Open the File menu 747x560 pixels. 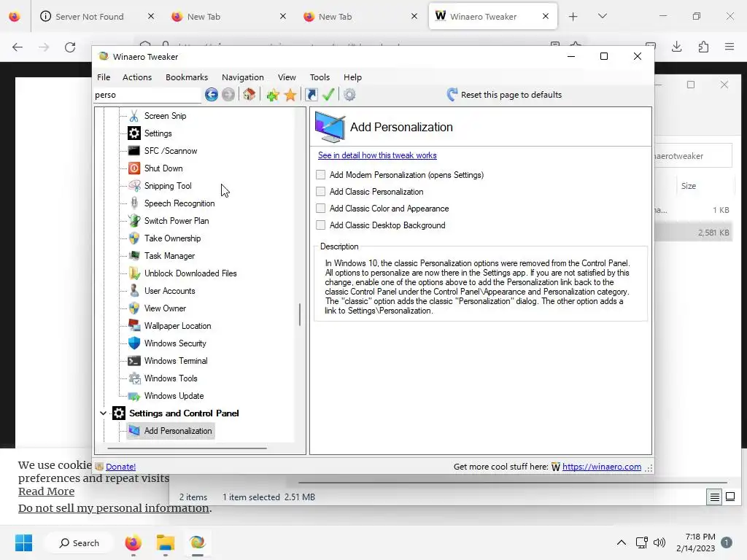104,77
